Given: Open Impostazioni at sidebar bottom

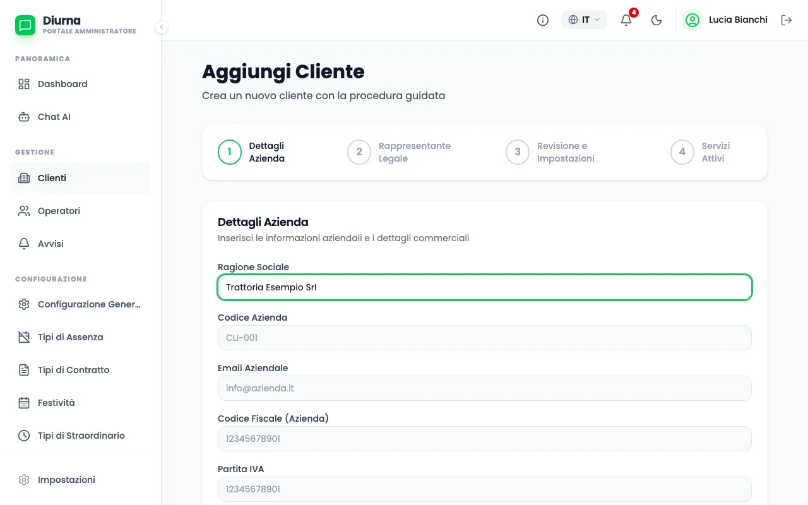Looking at the screenshot, I should (x=81, y=480).
